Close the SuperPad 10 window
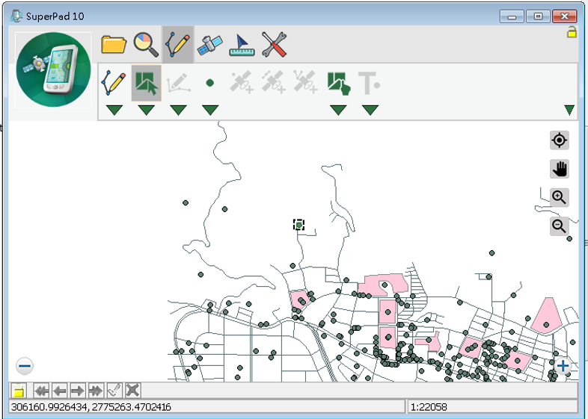Viewport: 588px width, 419px height. click(564, 16)
